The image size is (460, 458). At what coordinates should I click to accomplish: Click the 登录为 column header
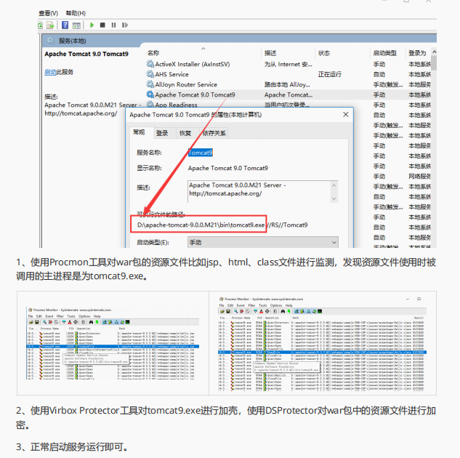pos(417,53)
